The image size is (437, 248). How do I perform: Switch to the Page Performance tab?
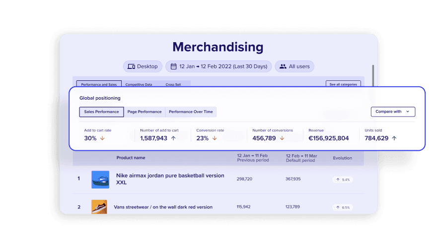tap(145, 112)
